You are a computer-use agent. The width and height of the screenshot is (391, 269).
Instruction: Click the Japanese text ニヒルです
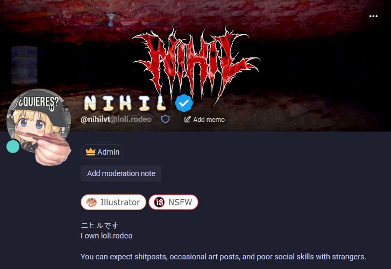coord(99,226)
